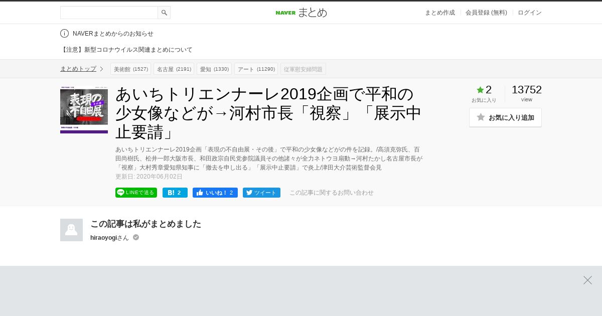Click the gray star in お気に入り追加
The image size is (602, 316).
pos(481,117)
